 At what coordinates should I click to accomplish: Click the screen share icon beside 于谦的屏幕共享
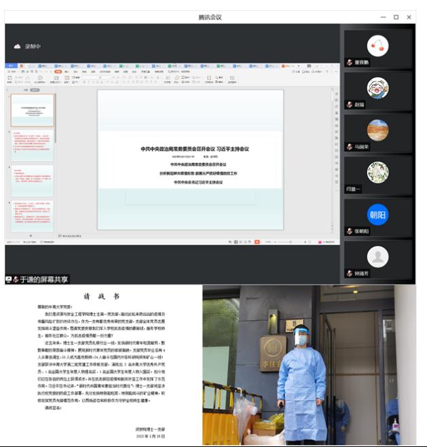click(9, 279)
